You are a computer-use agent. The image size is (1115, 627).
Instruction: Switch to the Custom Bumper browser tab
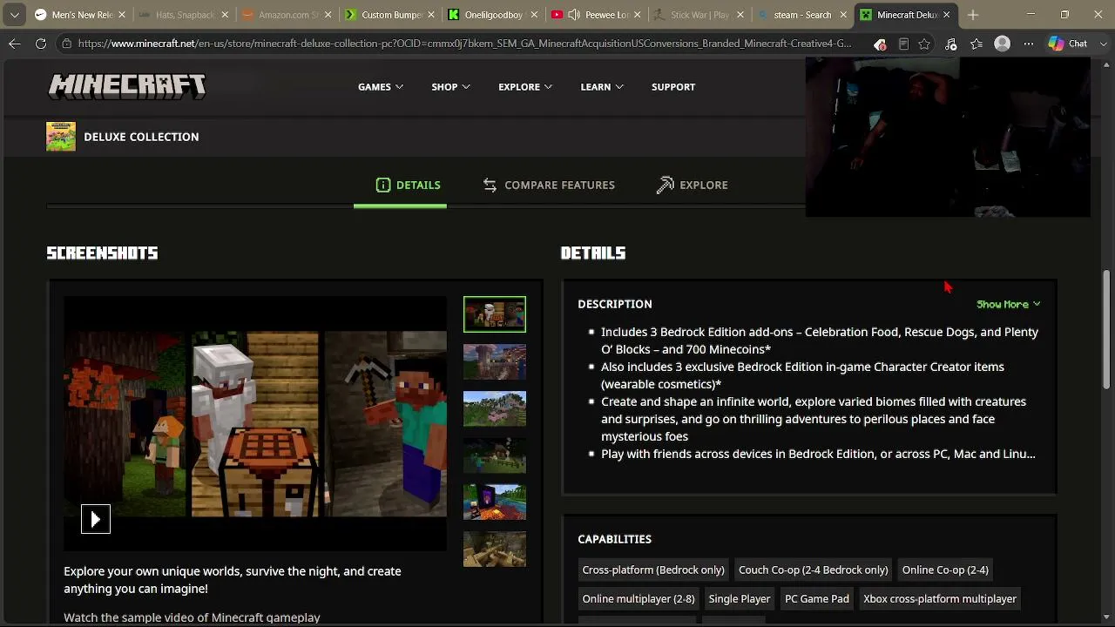(390, 15)
